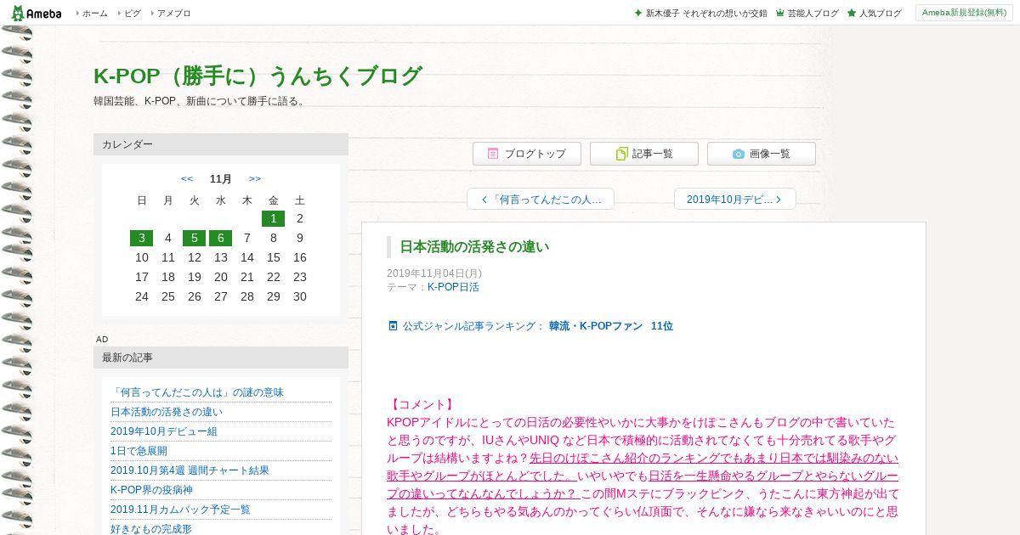Open recent post K-POP界の疫病神
1020x535 pixels.
click(152, 490)
